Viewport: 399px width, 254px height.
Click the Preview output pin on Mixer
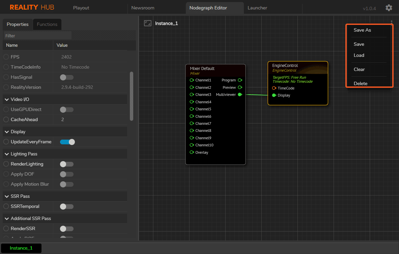(240, 87)
